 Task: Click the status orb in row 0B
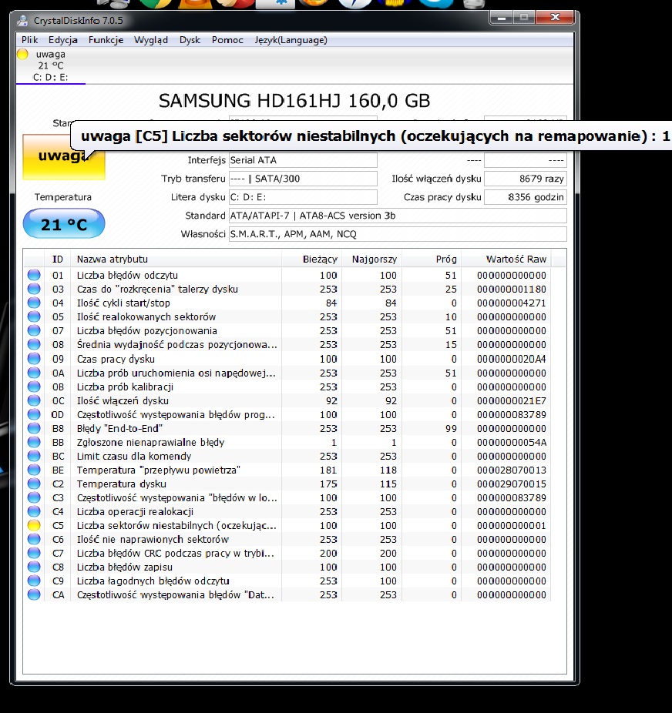click(34, 387)
